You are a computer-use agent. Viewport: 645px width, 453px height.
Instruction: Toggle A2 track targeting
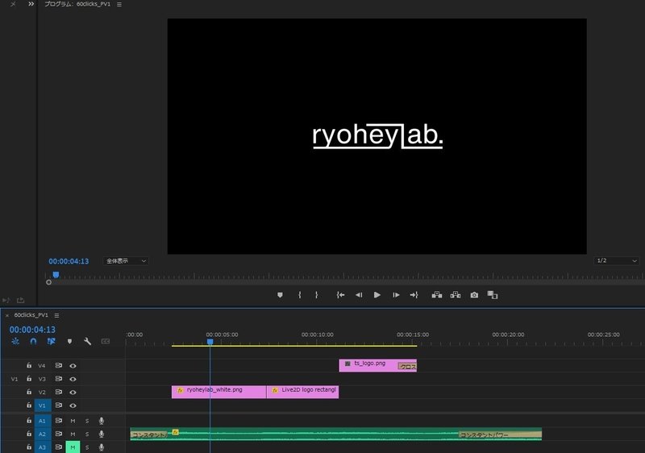(x=43, y=434)
